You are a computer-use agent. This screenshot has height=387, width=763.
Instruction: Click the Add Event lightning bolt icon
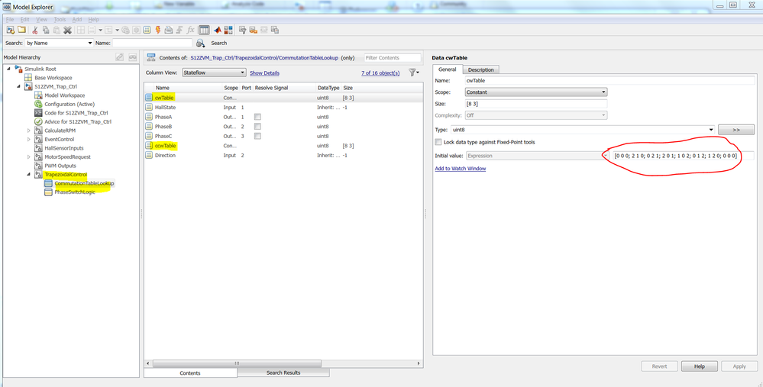click(x=157, y=30)
